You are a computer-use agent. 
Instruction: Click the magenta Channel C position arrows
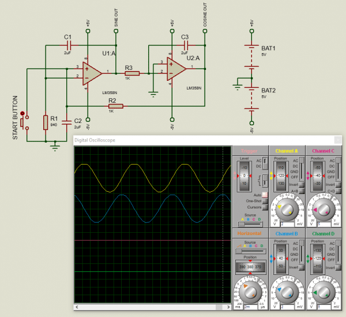click(308, 176)
